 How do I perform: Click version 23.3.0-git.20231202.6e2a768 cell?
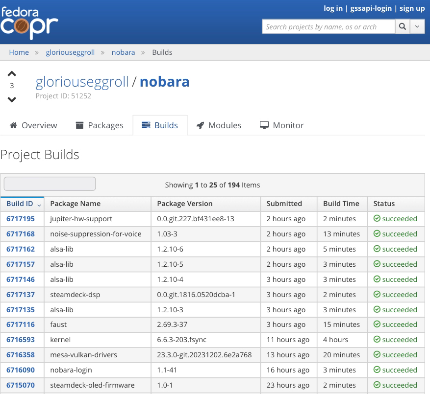[204, 355]
